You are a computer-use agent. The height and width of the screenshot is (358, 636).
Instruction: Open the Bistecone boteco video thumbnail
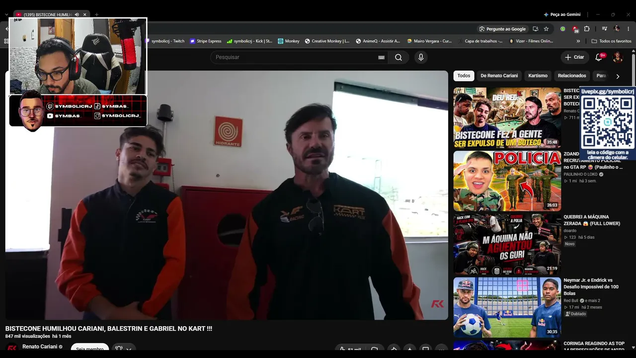(507, 118)
